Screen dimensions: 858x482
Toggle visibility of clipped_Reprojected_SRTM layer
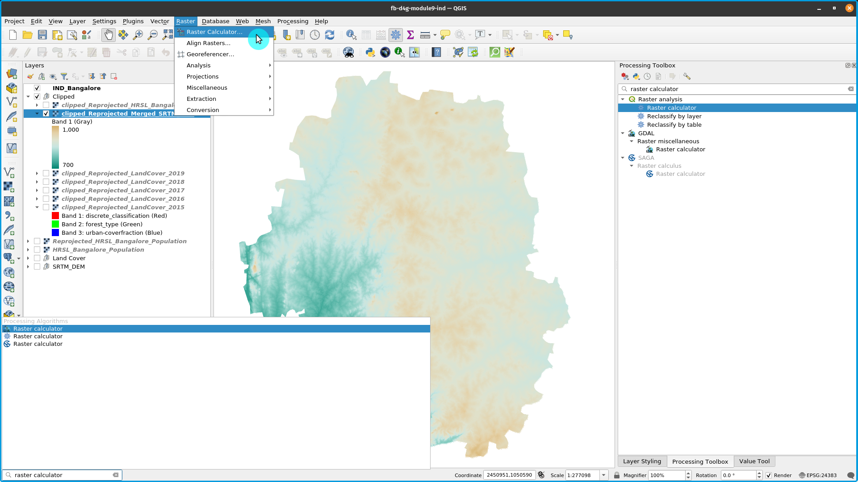tap(46, 113)
